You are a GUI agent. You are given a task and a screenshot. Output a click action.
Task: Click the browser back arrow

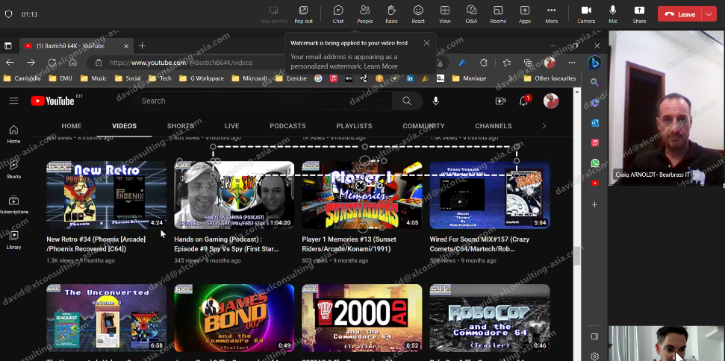click(10, 63)
